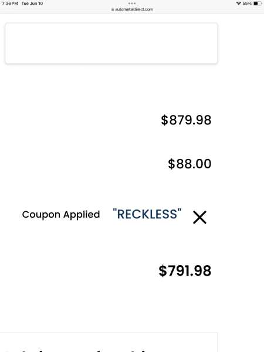Image resolution: width=264 pixels, height=352 pixels.
Task: Tap the 7:36 PM clock in status bar
Action: (10, 4)
